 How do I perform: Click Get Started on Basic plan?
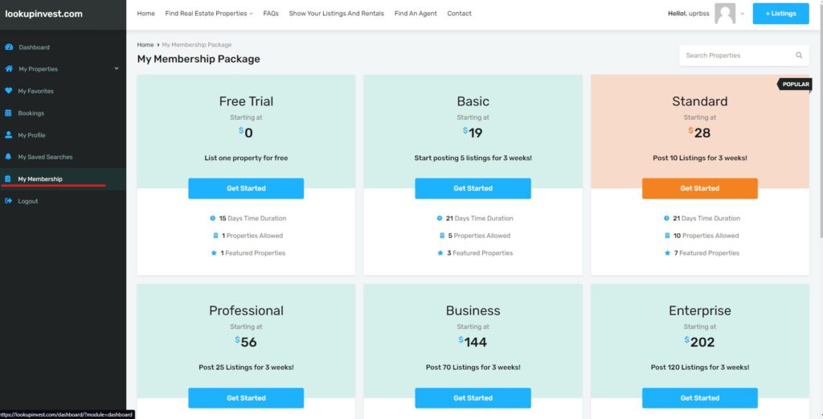[473, 188]
